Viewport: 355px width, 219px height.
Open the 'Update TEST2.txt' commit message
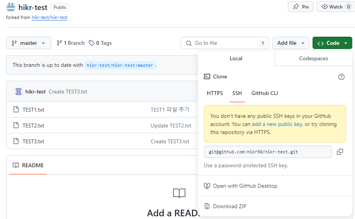(171, 126)
